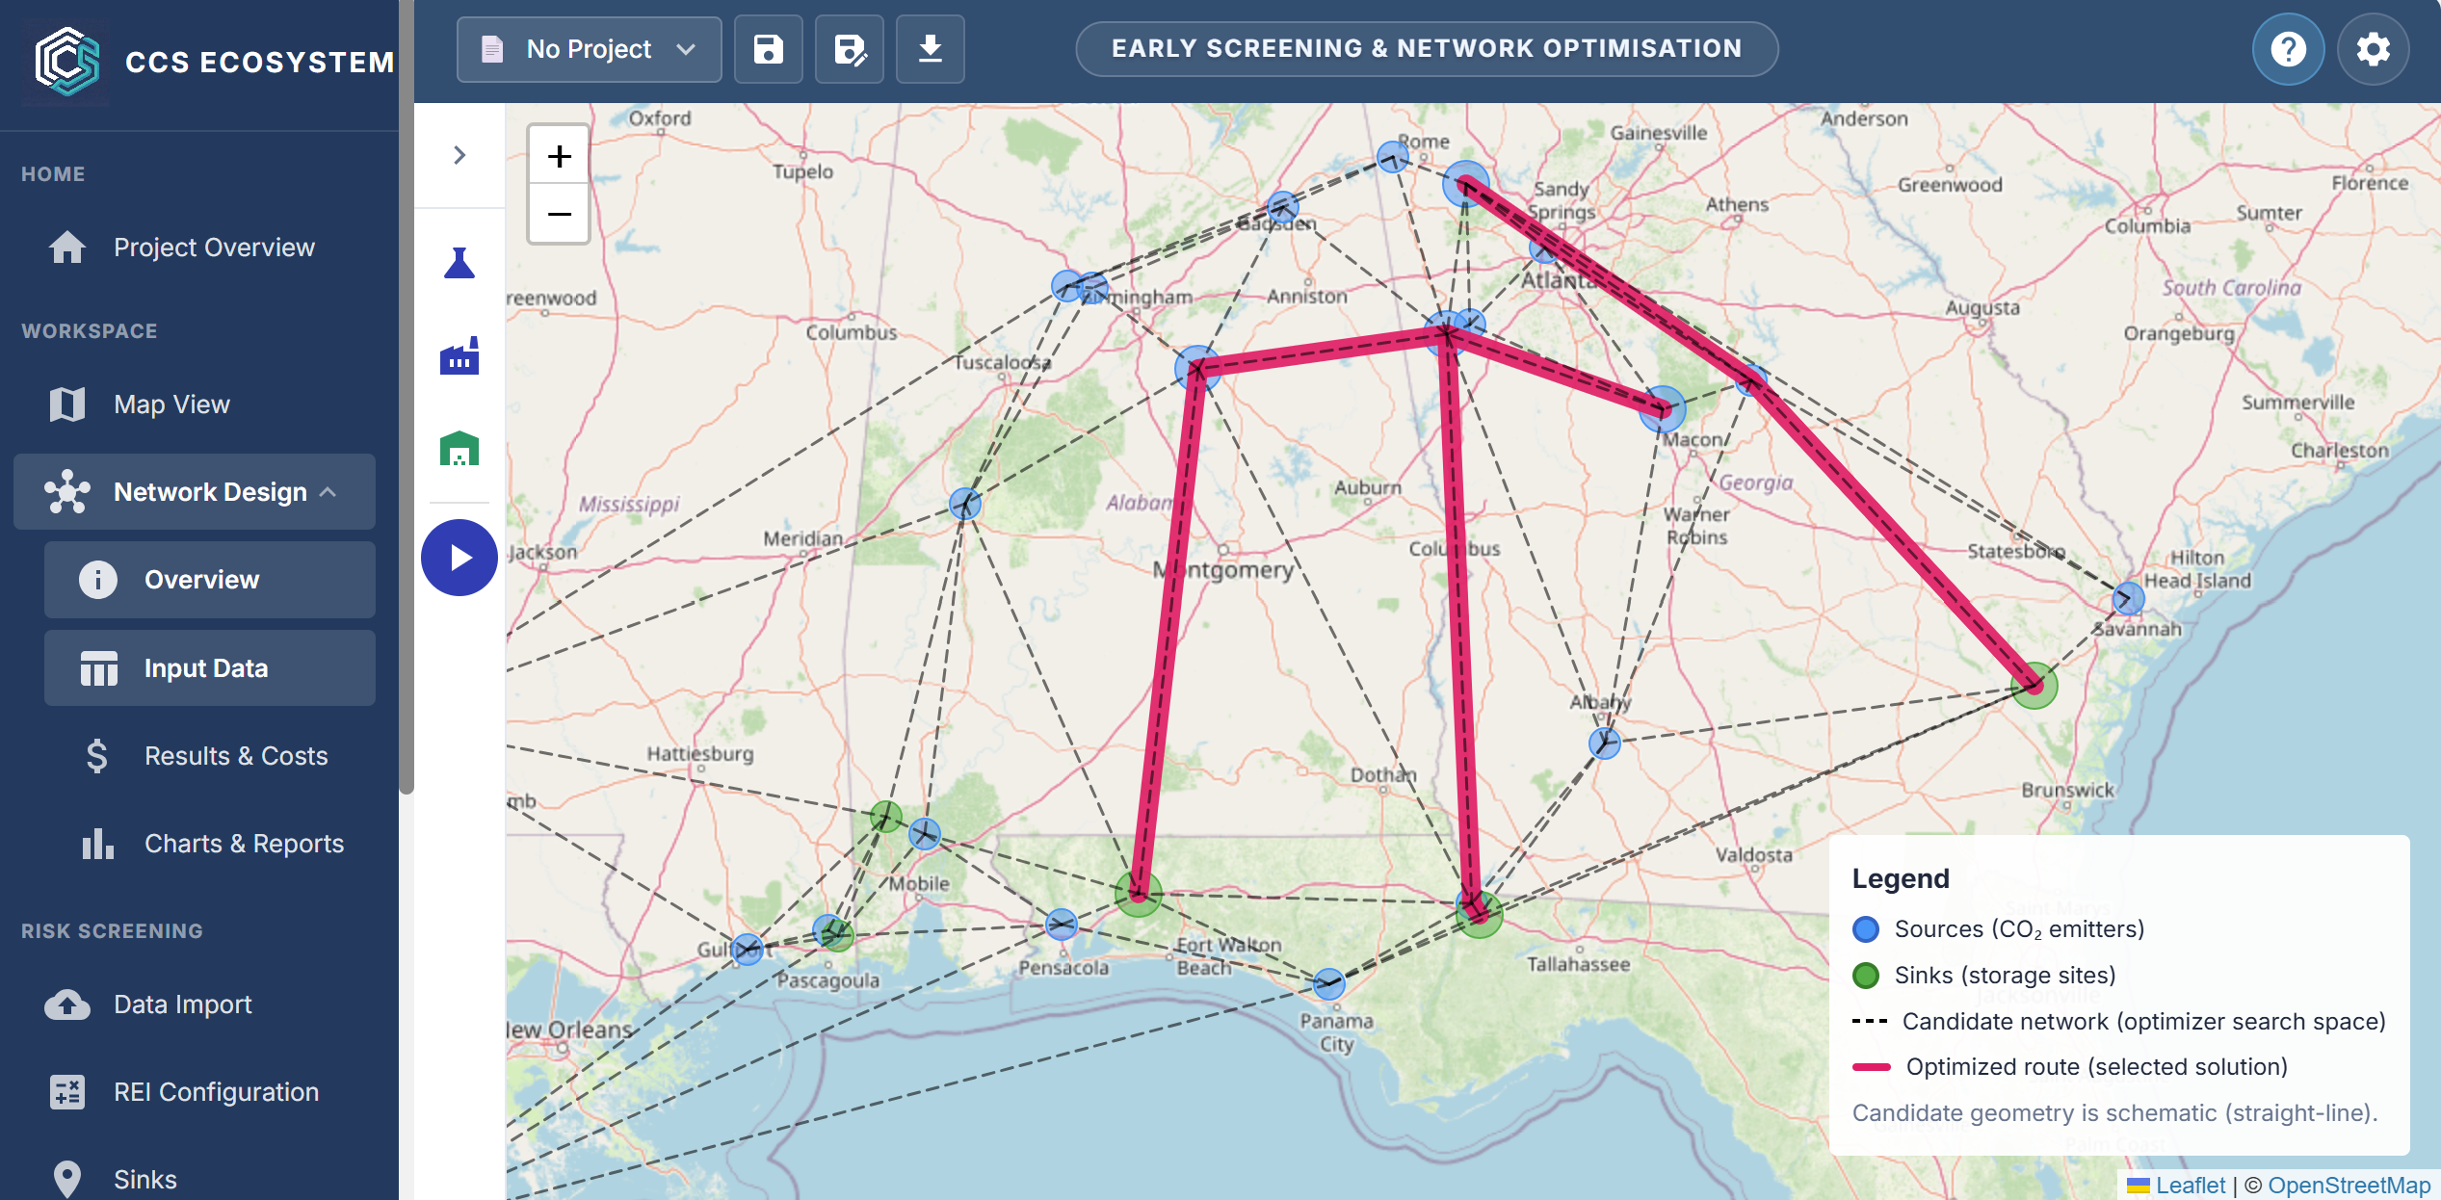Click the save-as edit icon
The width and height of the screenshot is (2441, 1200).
click(x=849, y=49)
